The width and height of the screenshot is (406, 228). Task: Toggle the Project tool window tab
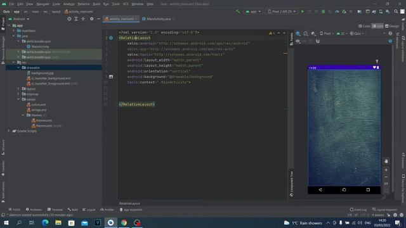point(3,23)
